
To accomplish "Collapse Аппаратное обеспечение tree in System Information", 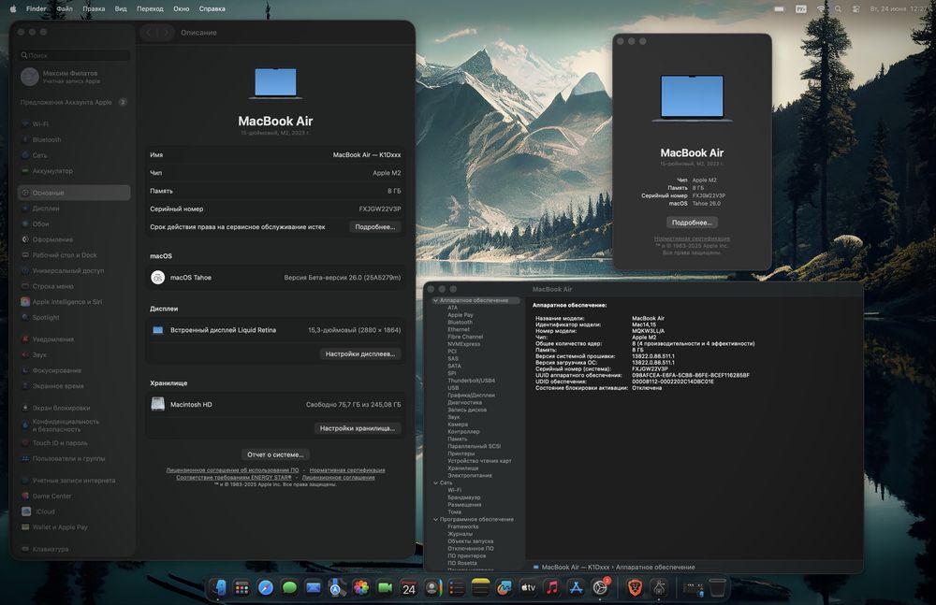I will click(436, 301).
